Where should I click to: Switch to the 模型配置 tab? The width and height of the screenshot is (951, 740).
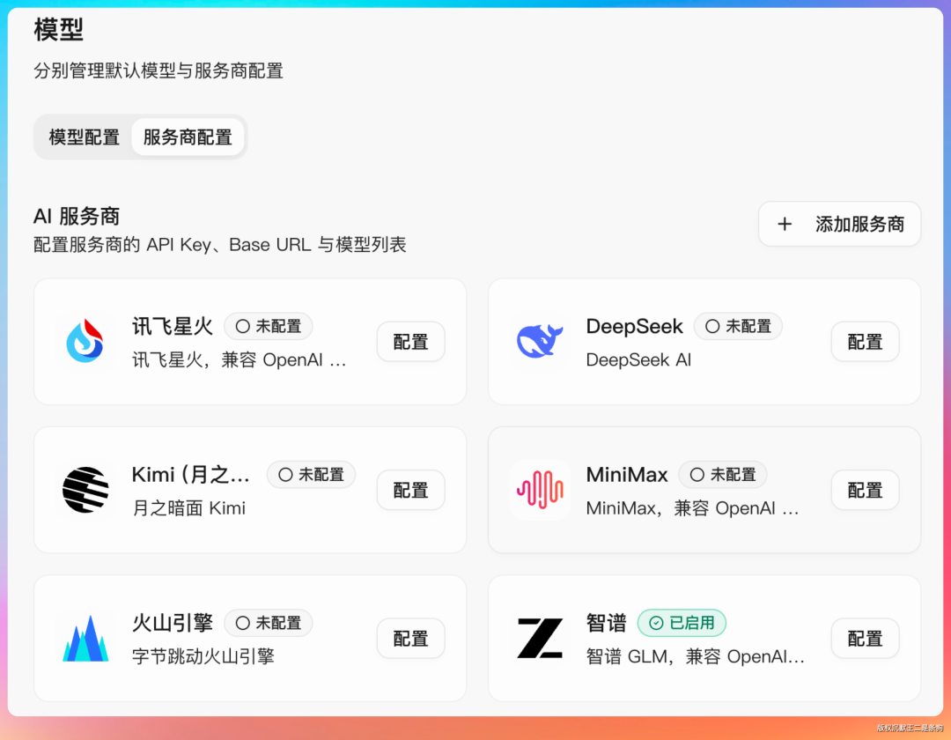coord(84,137)
